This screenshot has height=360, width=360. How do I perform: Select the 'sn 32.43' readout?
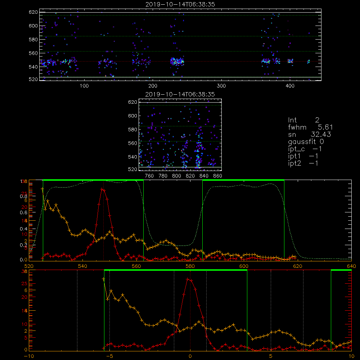310,134
